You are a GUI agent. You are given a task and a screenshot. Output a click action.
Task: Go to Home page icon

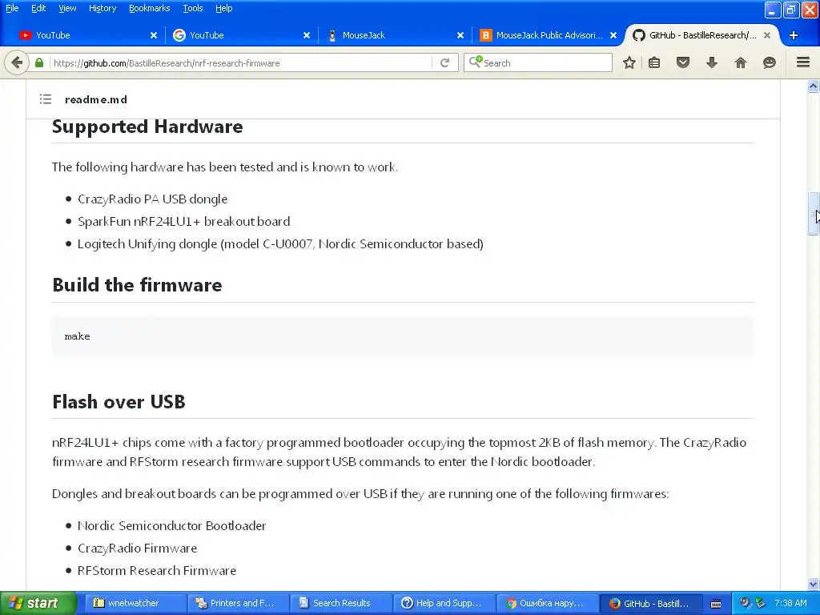coord(741,62)
